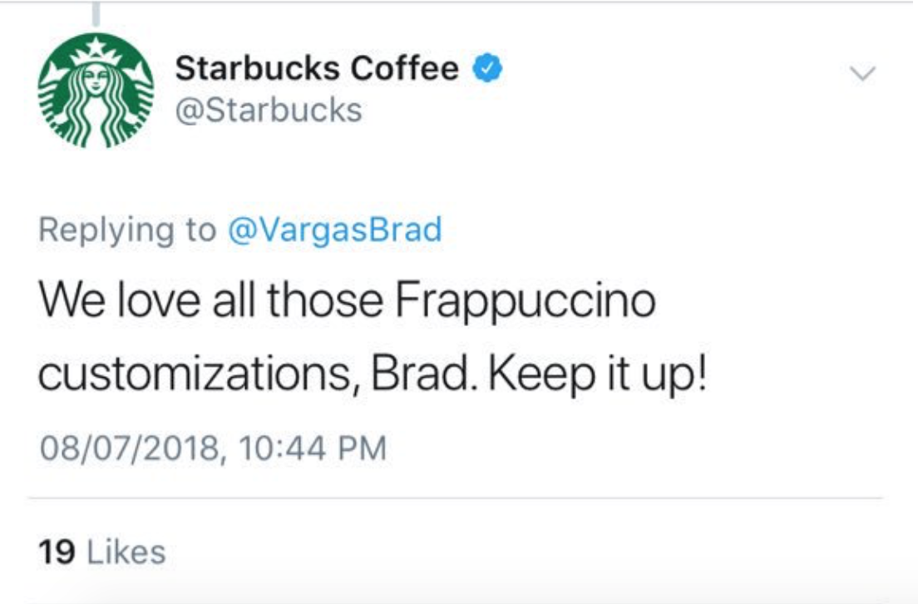Image resolution: width=918 pixels, height=604 pixels.
Task: Open the Starbucks Coffee display name profile
Action: point(317,68)
